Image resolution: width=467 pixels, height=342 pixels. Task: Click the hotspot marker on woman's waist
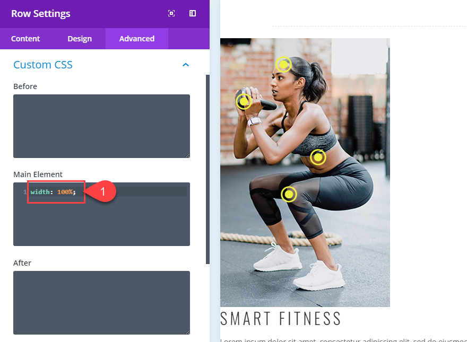pyautogui.click(x=318, y=157)
